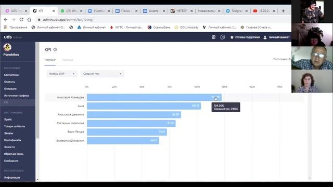The image size is (333, 187).
Task: Open the browser home page icon
Action: pos(29,20)
